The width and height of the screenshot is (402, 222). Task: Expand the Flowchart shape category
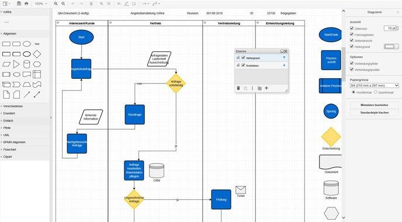click(9, 149)
